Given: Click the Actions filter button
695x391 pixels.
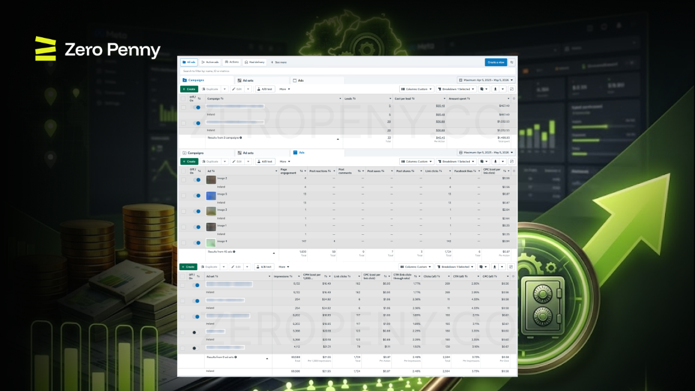Looking at the screenshot, I should coord(232,62).
